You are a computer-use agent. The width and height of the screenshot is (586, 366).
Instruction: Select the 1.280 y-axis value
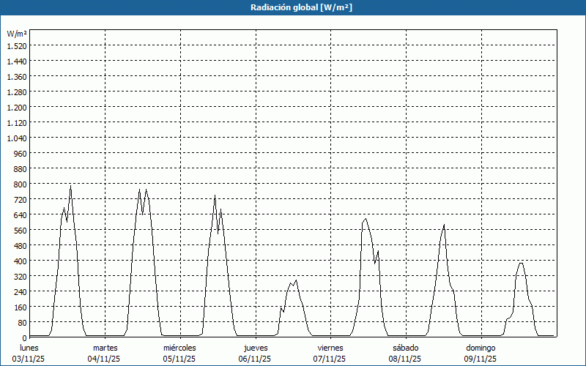click(x=17, y=92)
